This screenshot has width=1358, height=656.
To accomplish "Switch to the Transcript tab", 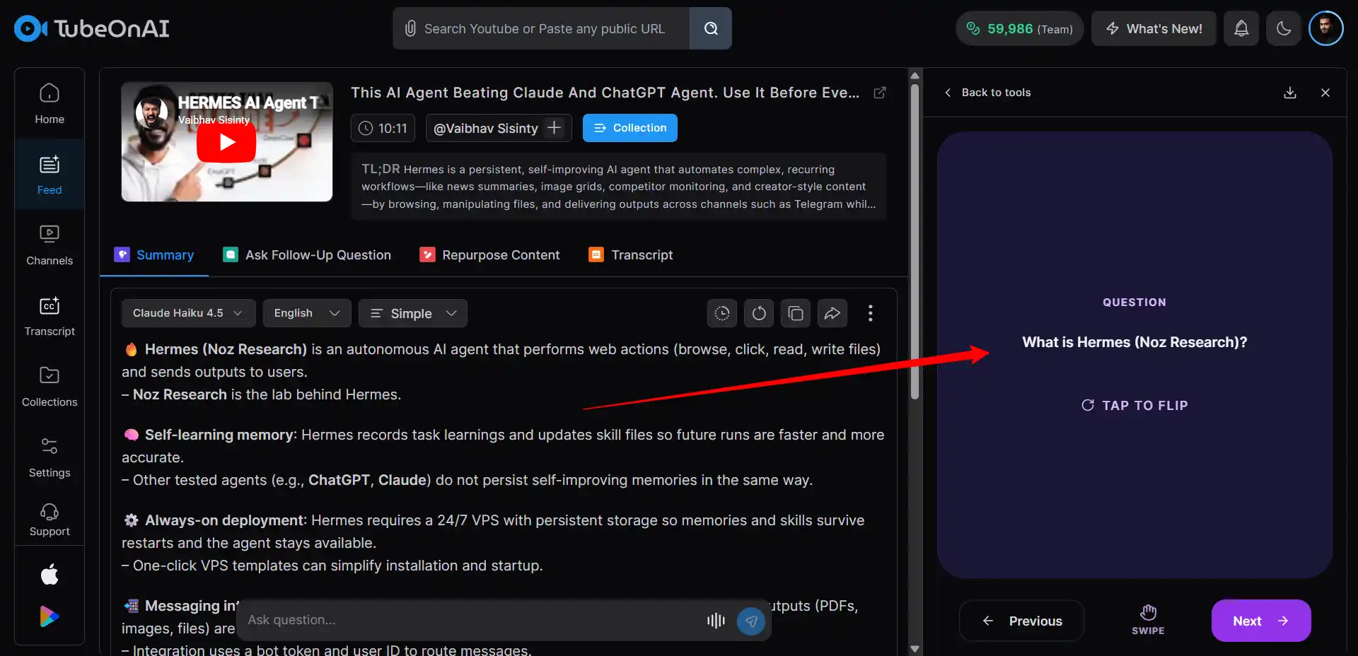I will click(x=631, y=254).
